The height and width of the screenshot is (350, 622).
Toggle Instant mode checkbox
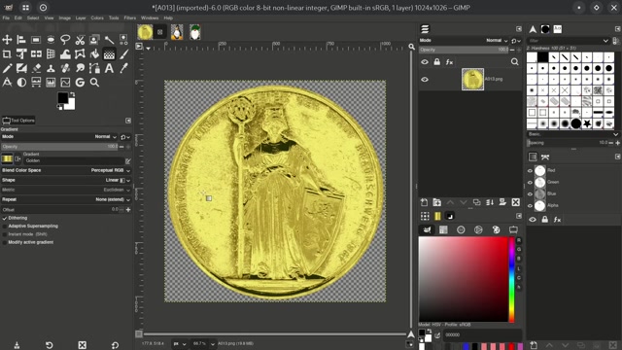(5, 234)
